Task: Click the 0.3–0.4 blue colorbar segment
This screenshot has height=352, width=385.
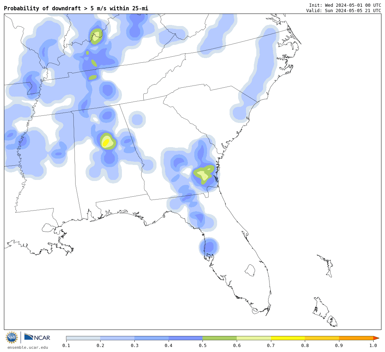Action: 152,338
